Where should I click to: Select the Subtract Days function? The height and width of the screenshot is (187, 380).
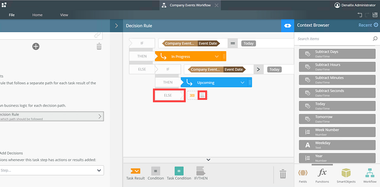(x=337, y=53)
